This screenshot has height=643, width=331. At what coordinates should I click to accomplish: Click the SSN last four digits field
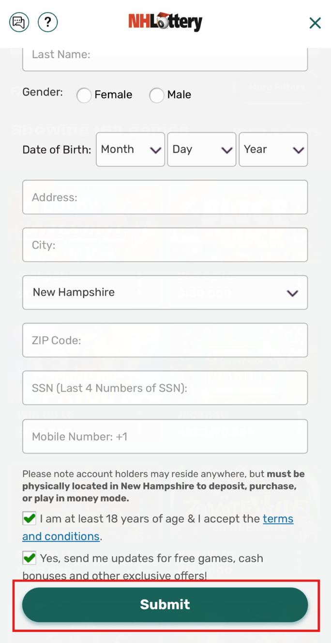tap(165, 388)
